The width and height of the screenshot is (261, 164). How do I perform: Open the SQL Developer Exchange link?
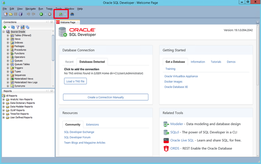79,132
